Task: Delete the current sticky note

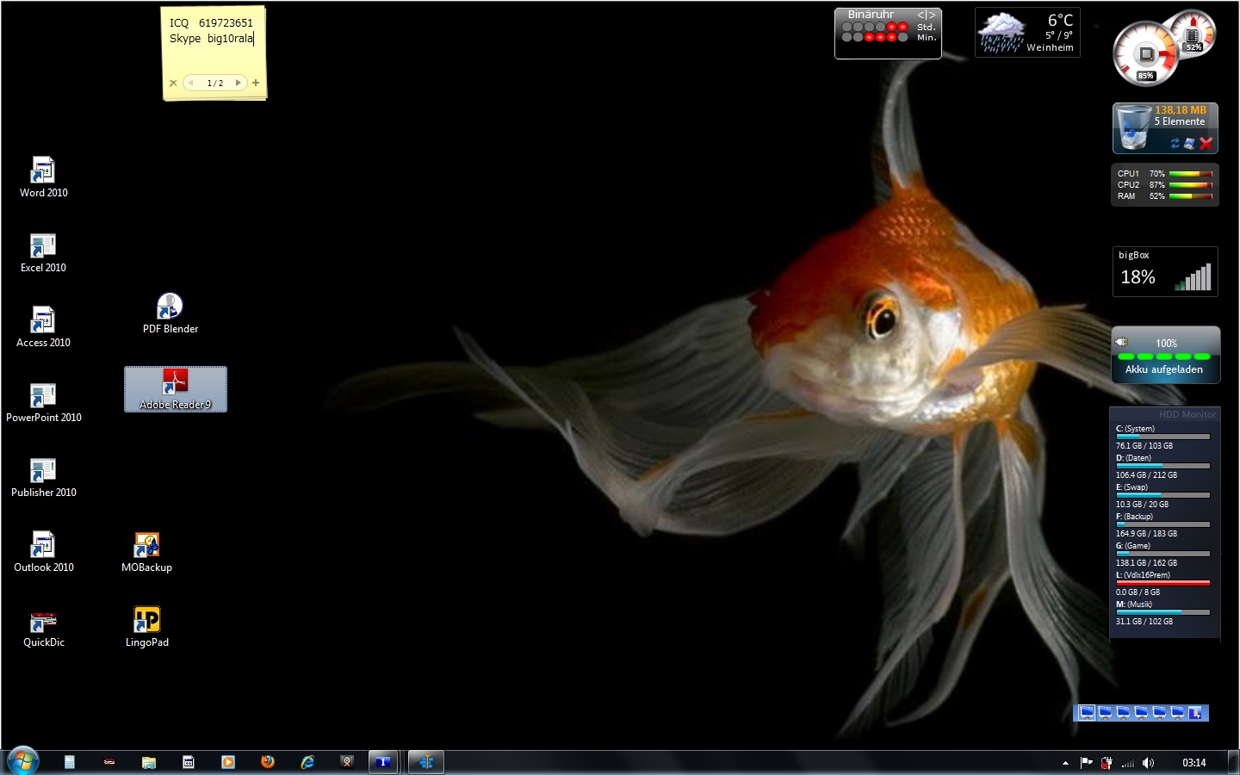Action: point(173,84)
